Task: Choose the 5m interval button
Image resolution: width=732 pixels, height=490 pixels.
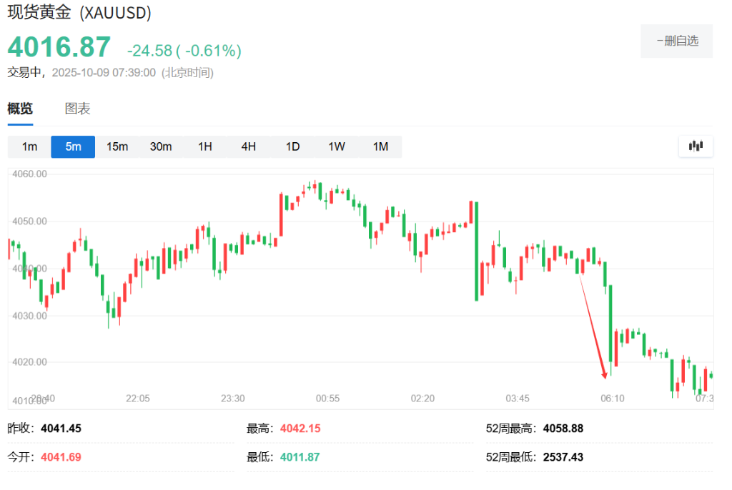Action: [73, 146]
